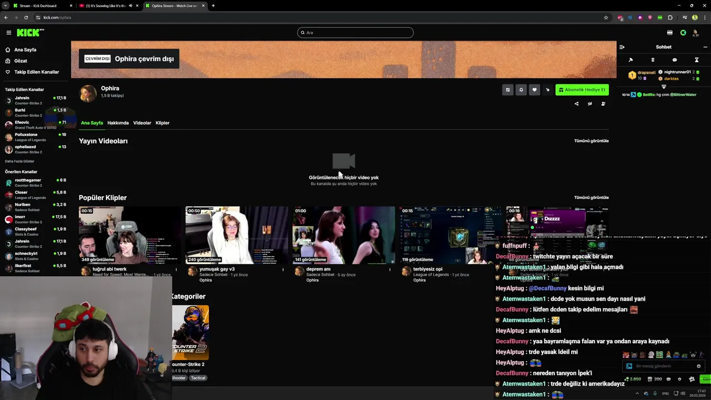The image size is (711, 400).
Task: Open the Jahrein followed channel
Action: [36, 101]
